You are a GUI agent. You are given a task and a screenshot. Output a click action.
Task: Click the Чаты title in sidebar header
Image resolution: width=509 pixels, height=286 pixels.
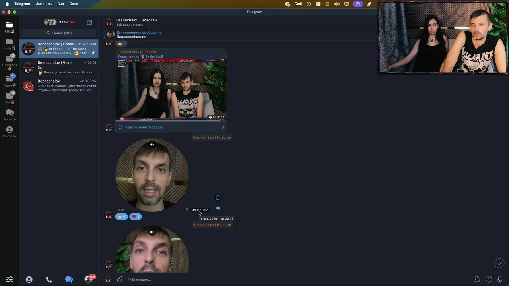(x=63, y=22)
